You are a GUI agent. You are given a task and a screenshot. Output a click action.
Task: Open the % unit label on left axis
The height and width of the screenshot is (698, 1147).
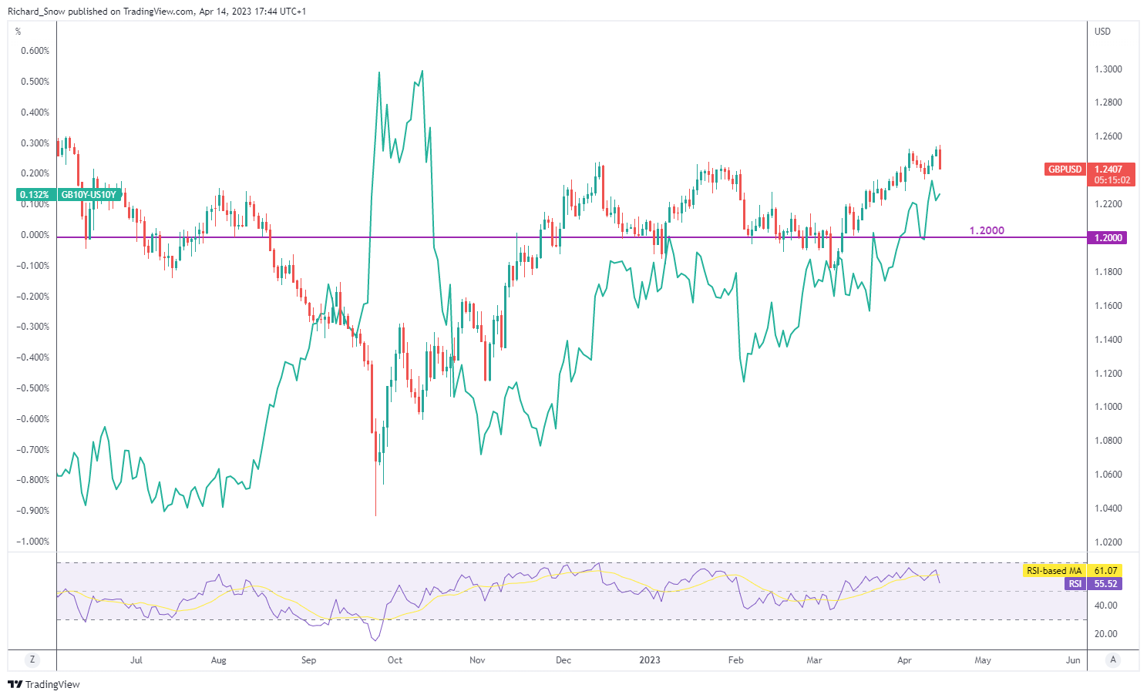pyautogui.click(x=18, y=32)
